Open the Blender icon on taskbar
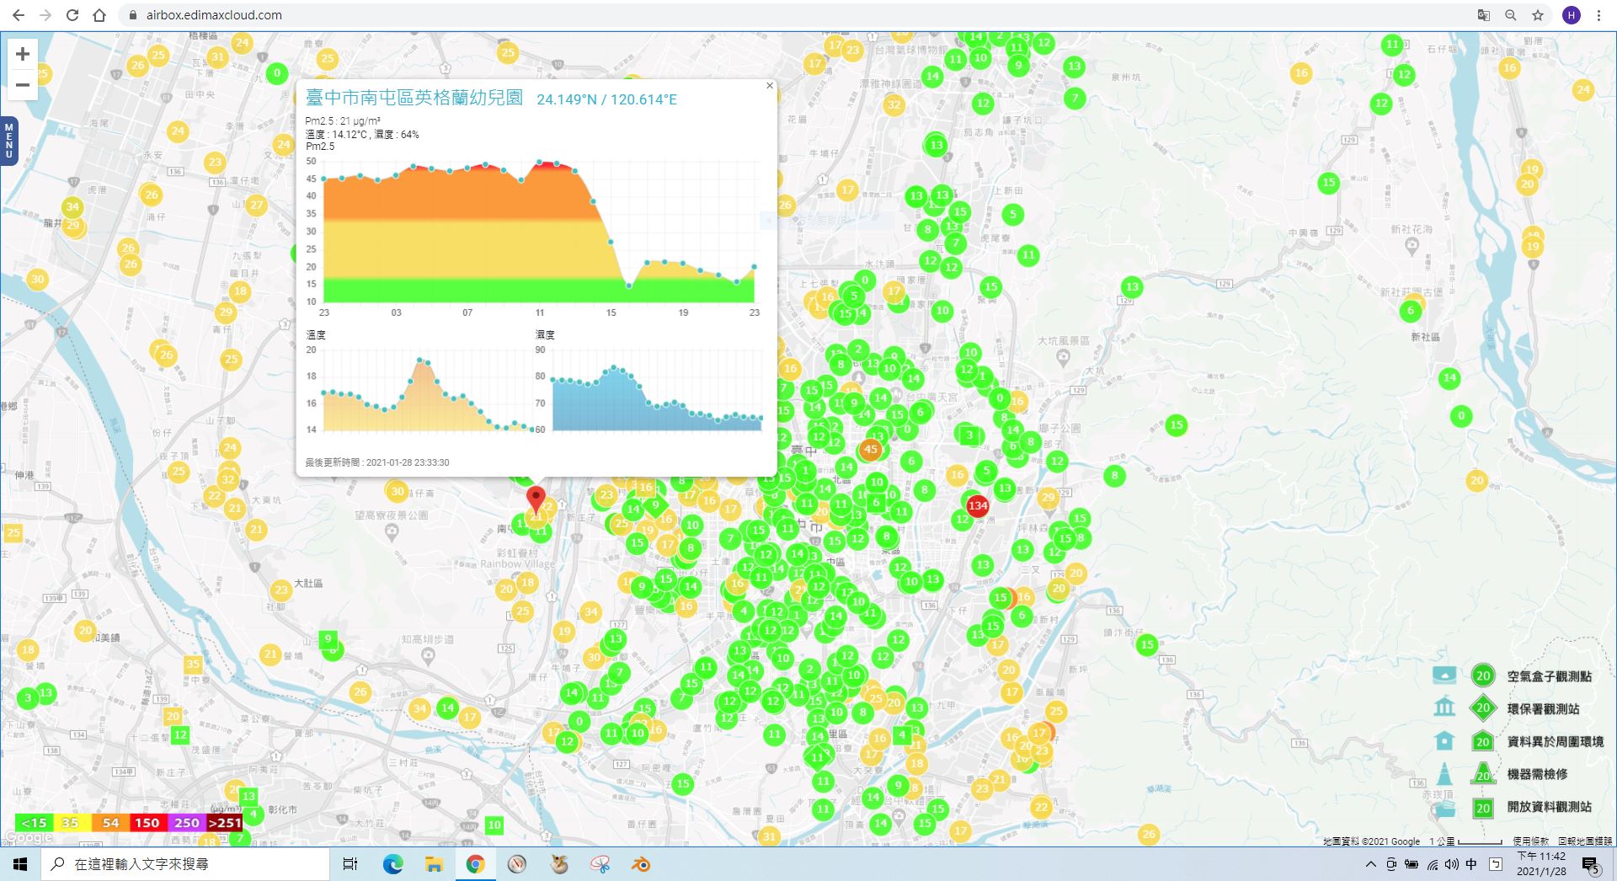 (641, 864)
